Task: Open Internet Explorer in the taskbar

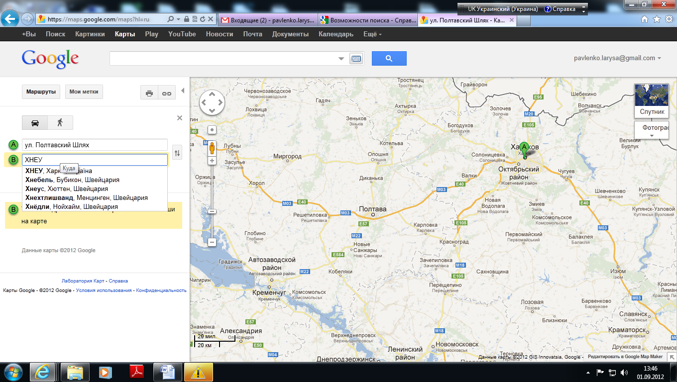Action: 42,372
